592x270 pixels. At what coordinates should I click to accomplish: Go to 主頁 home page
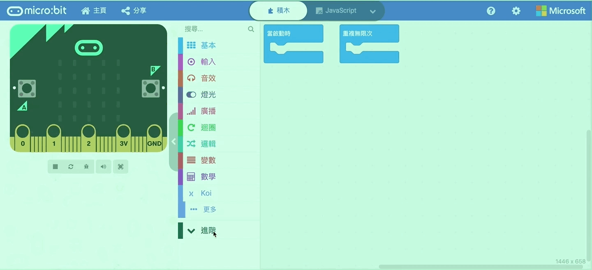(x=94, y=11)
